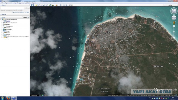
Task: Click in the search input field
Action: pos(13,8)
